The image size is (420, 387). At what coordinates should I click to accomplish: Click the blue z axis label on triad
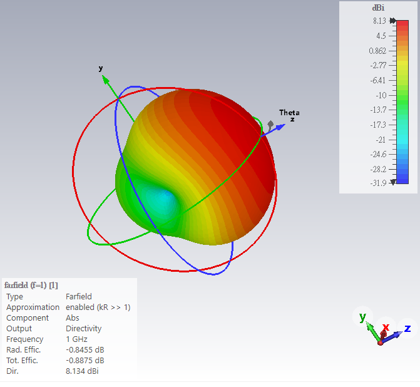[x=407, y=328]
